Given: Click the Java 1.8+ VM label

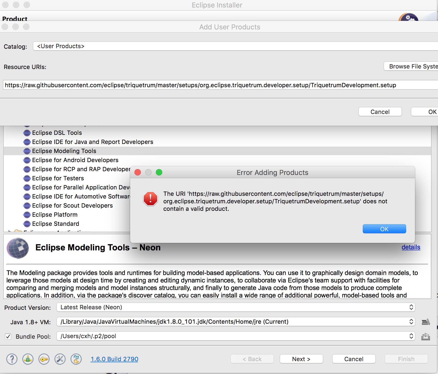Looking at the screenshot, I should pyautogui.click(x=31, y=322).
